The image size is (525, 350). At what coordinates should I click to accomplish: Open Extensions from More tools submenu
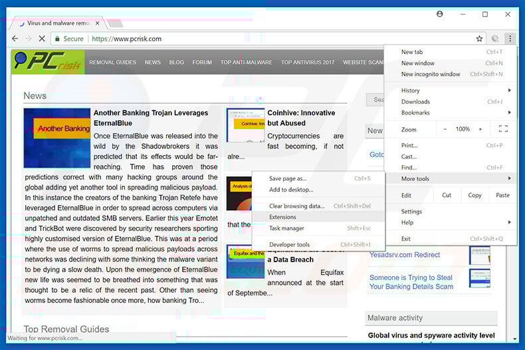(x=318, y=217)
